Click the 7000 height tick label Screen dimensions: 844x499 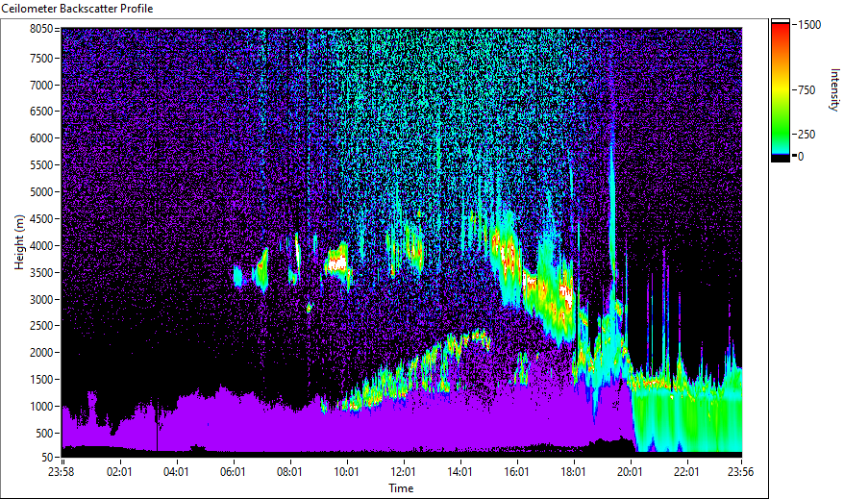tap(41, 85)
